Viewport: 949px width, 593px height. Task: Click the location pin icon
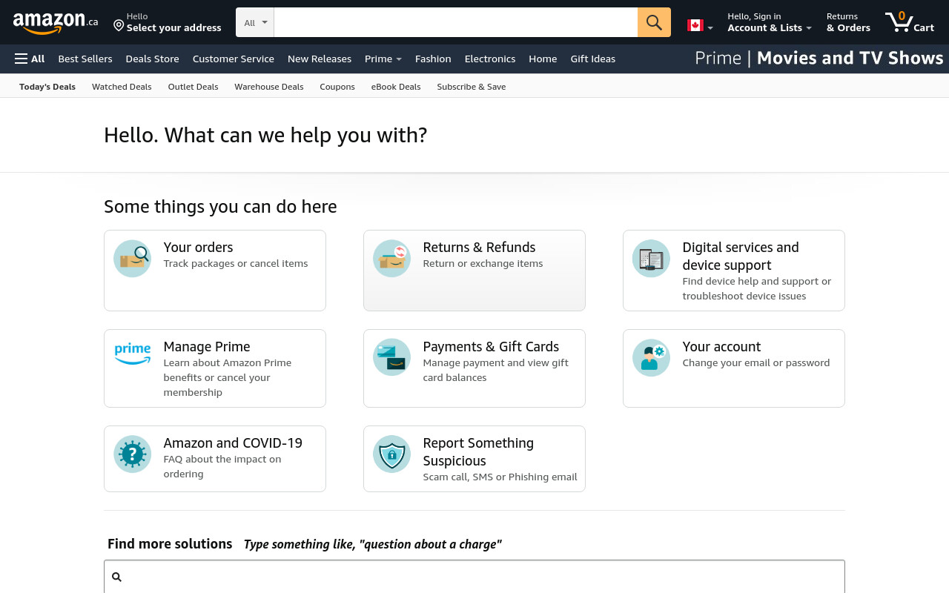(119, 26)
